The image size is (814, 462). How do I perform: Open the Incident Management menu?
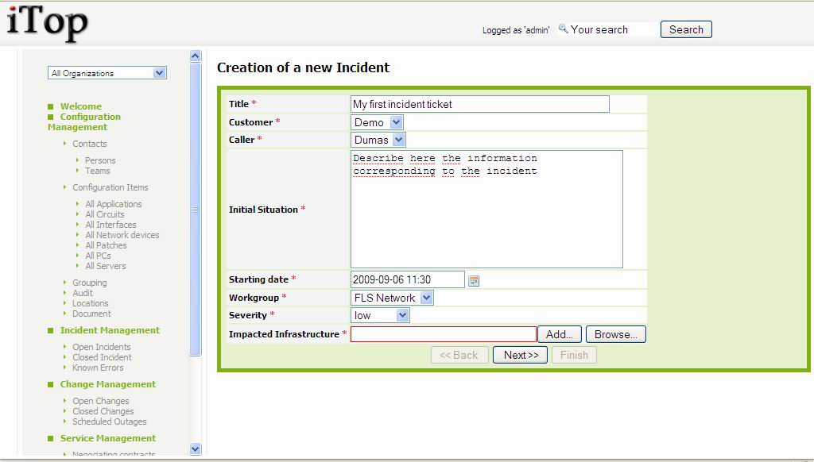110,330
